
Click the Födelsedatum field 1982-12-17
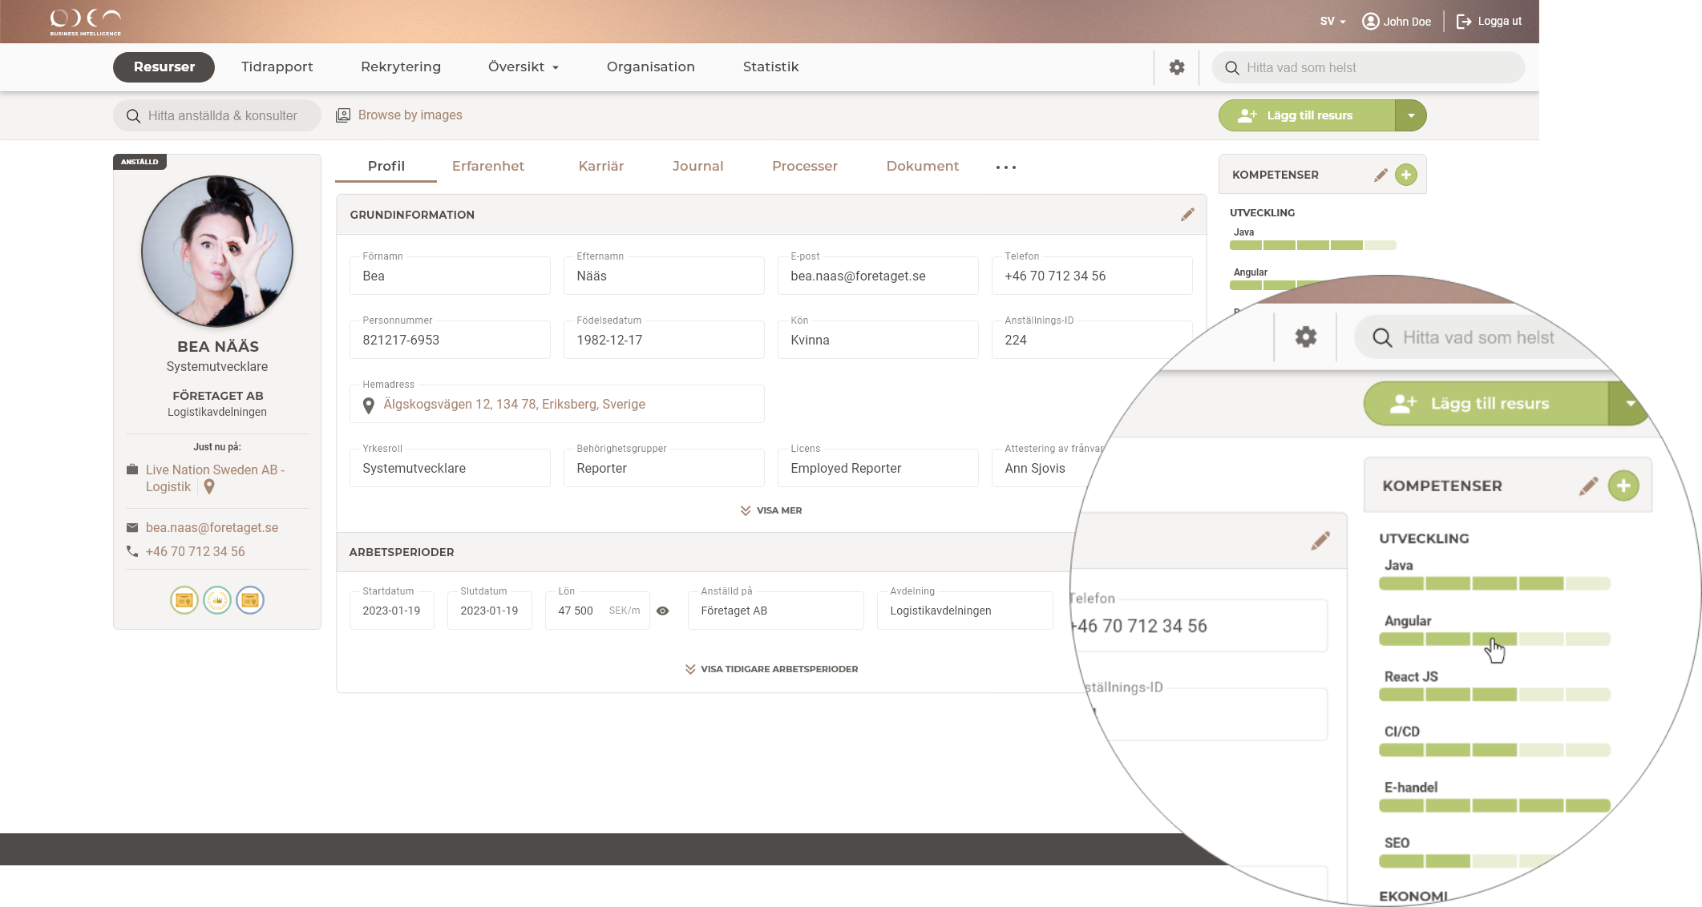(x=664, y=340)
